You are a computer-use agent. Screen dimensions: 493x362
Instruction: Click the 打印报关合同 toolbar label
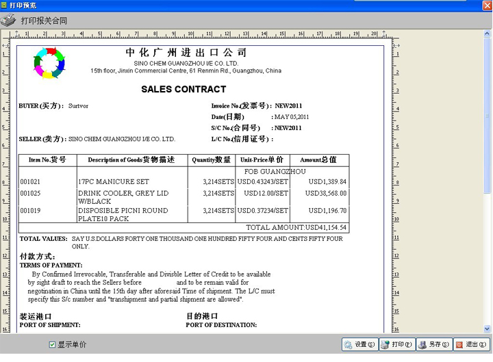pyautogui.click(x=44, y=21)
